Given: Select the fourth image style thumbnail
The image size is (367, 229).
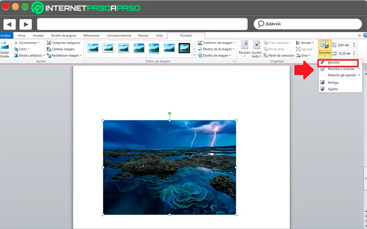Looking at the screenshot, I should [139, 48].
